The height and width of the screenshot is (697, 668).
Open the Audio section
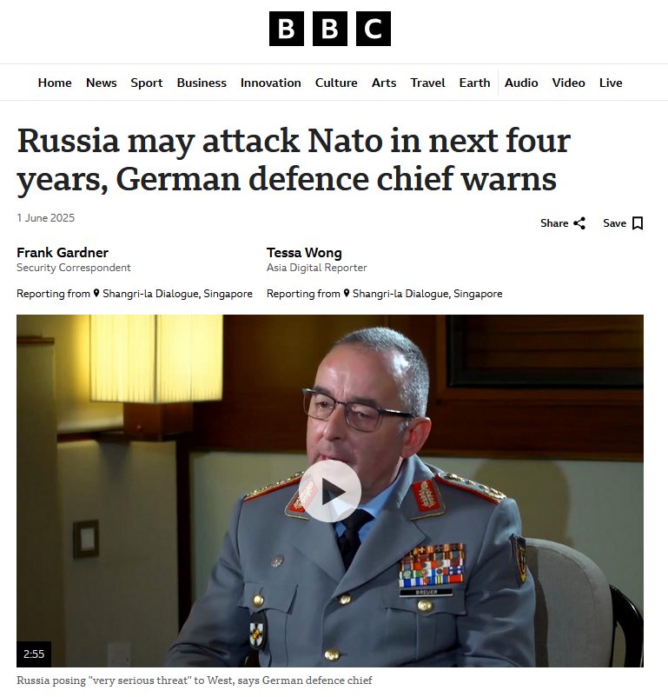coord(521,83)
